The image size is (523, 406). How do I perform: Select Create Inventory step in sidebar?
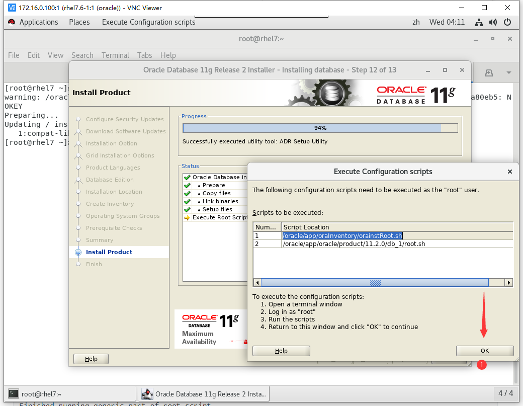(x=110, y=204)
